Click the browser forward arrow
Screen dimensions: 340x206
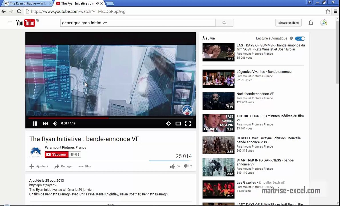(x=11, y=11)
